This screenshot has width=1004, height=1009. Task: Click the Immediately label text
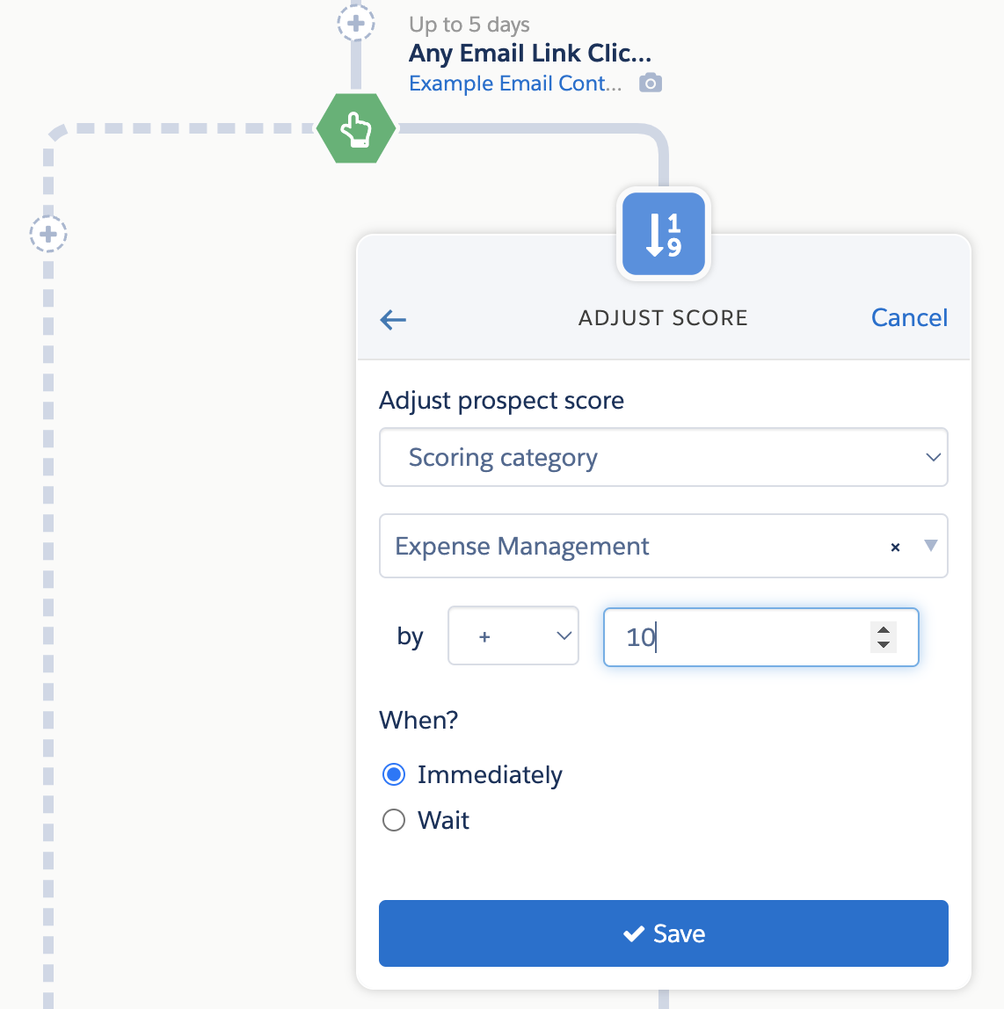(490, 775)
